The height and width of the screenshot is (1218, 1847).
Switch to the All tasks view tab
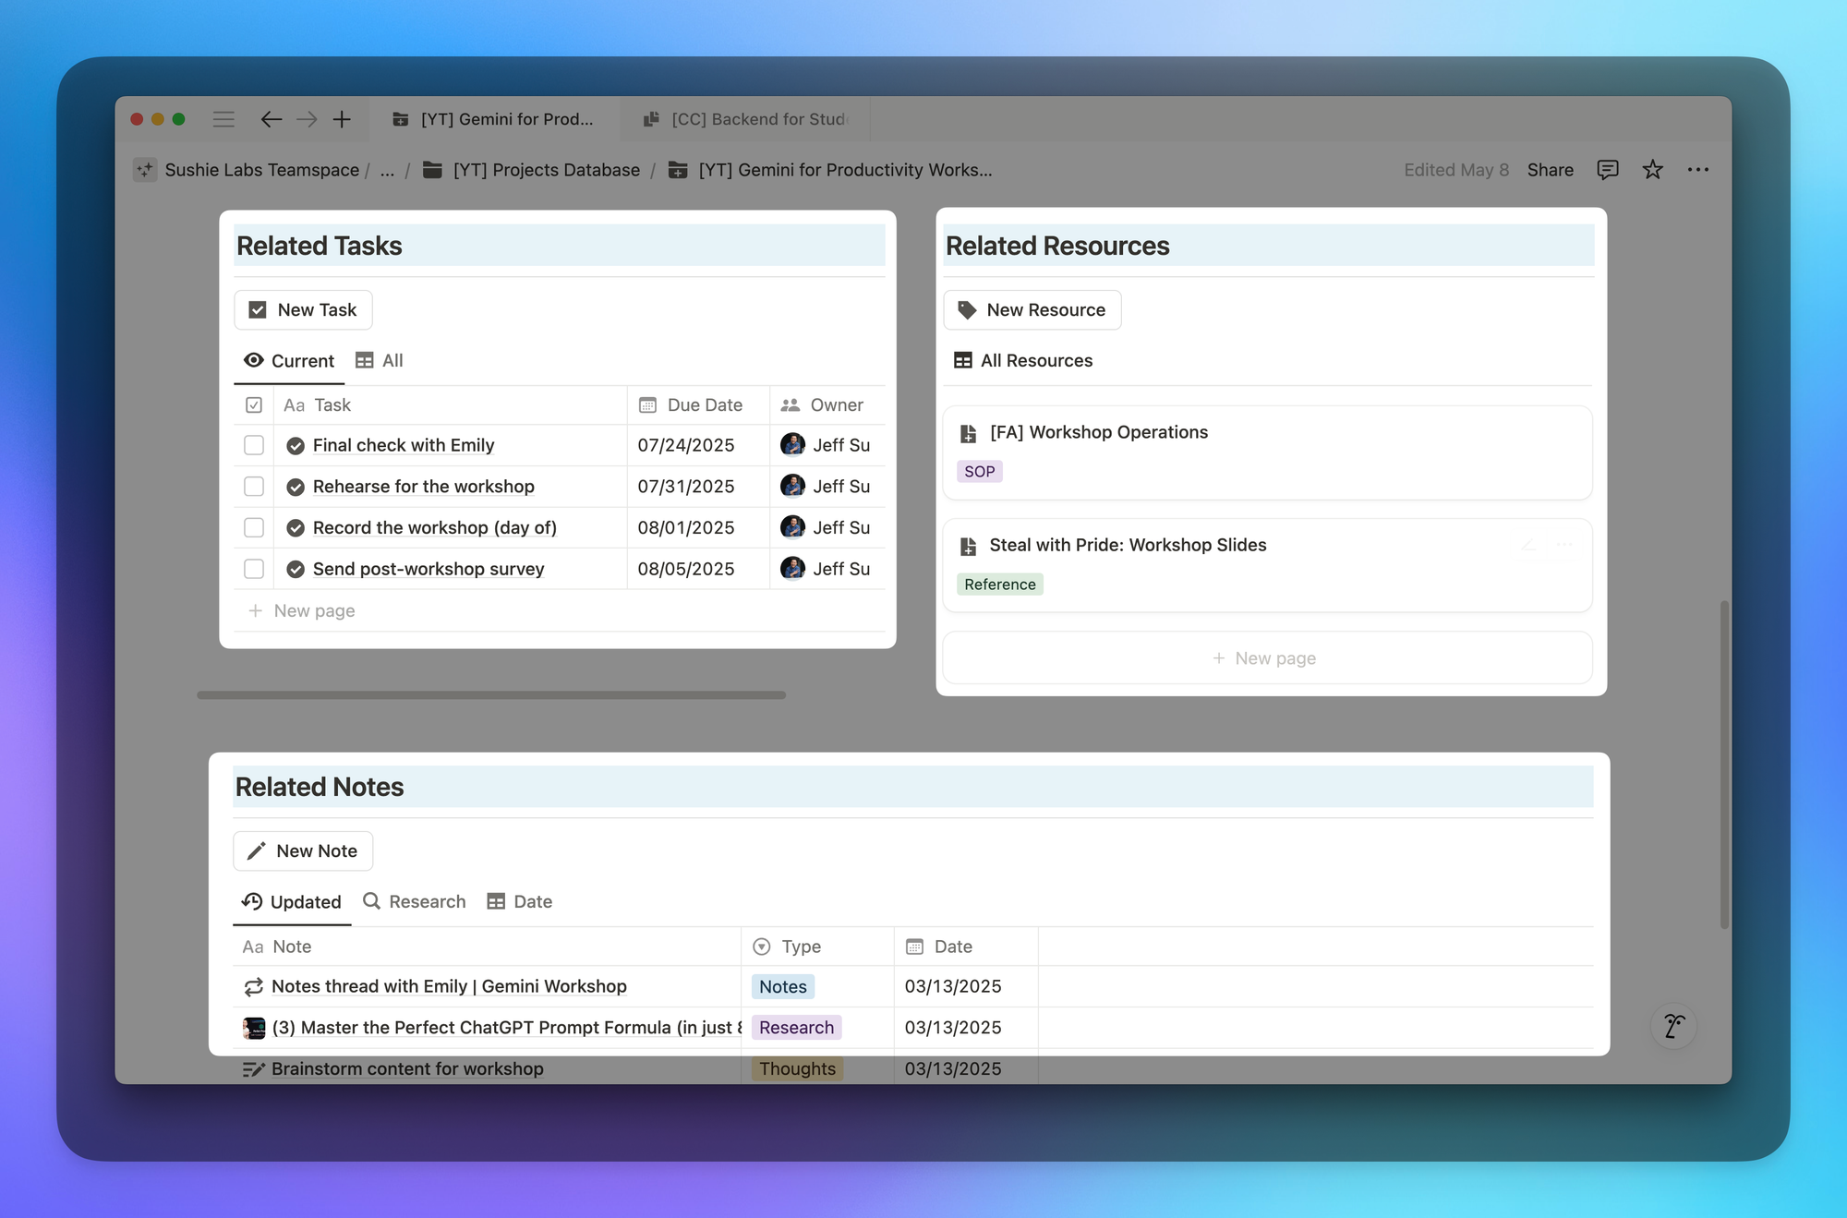click(380, 361)
